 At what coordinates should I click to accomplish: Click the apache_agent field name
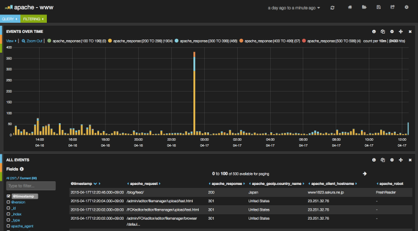click(x=22, y=226)
